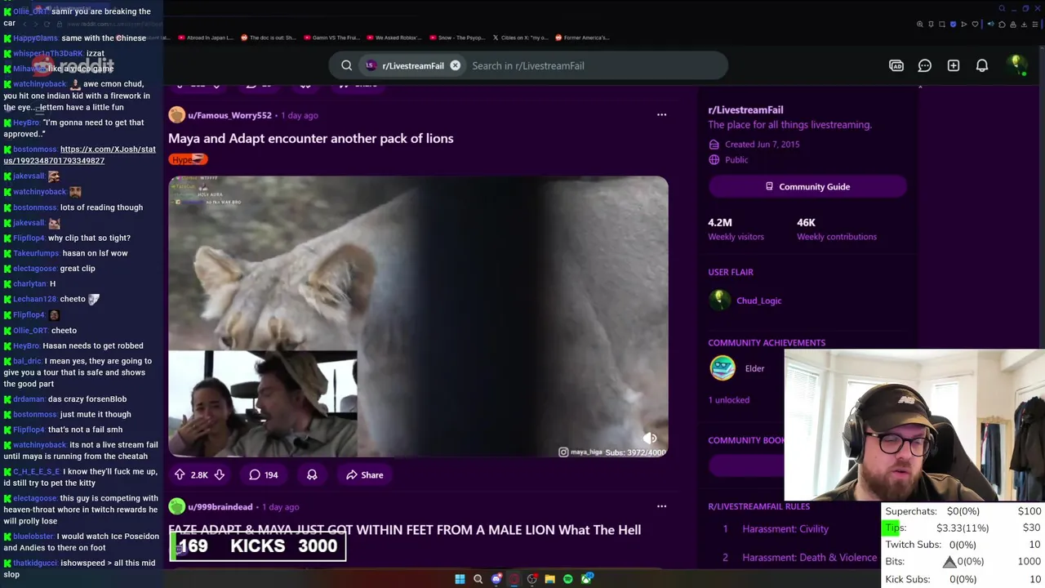Open Spotify from the taskbar
The width and height of the screenshot is (1045, 588).
point(567,579)
